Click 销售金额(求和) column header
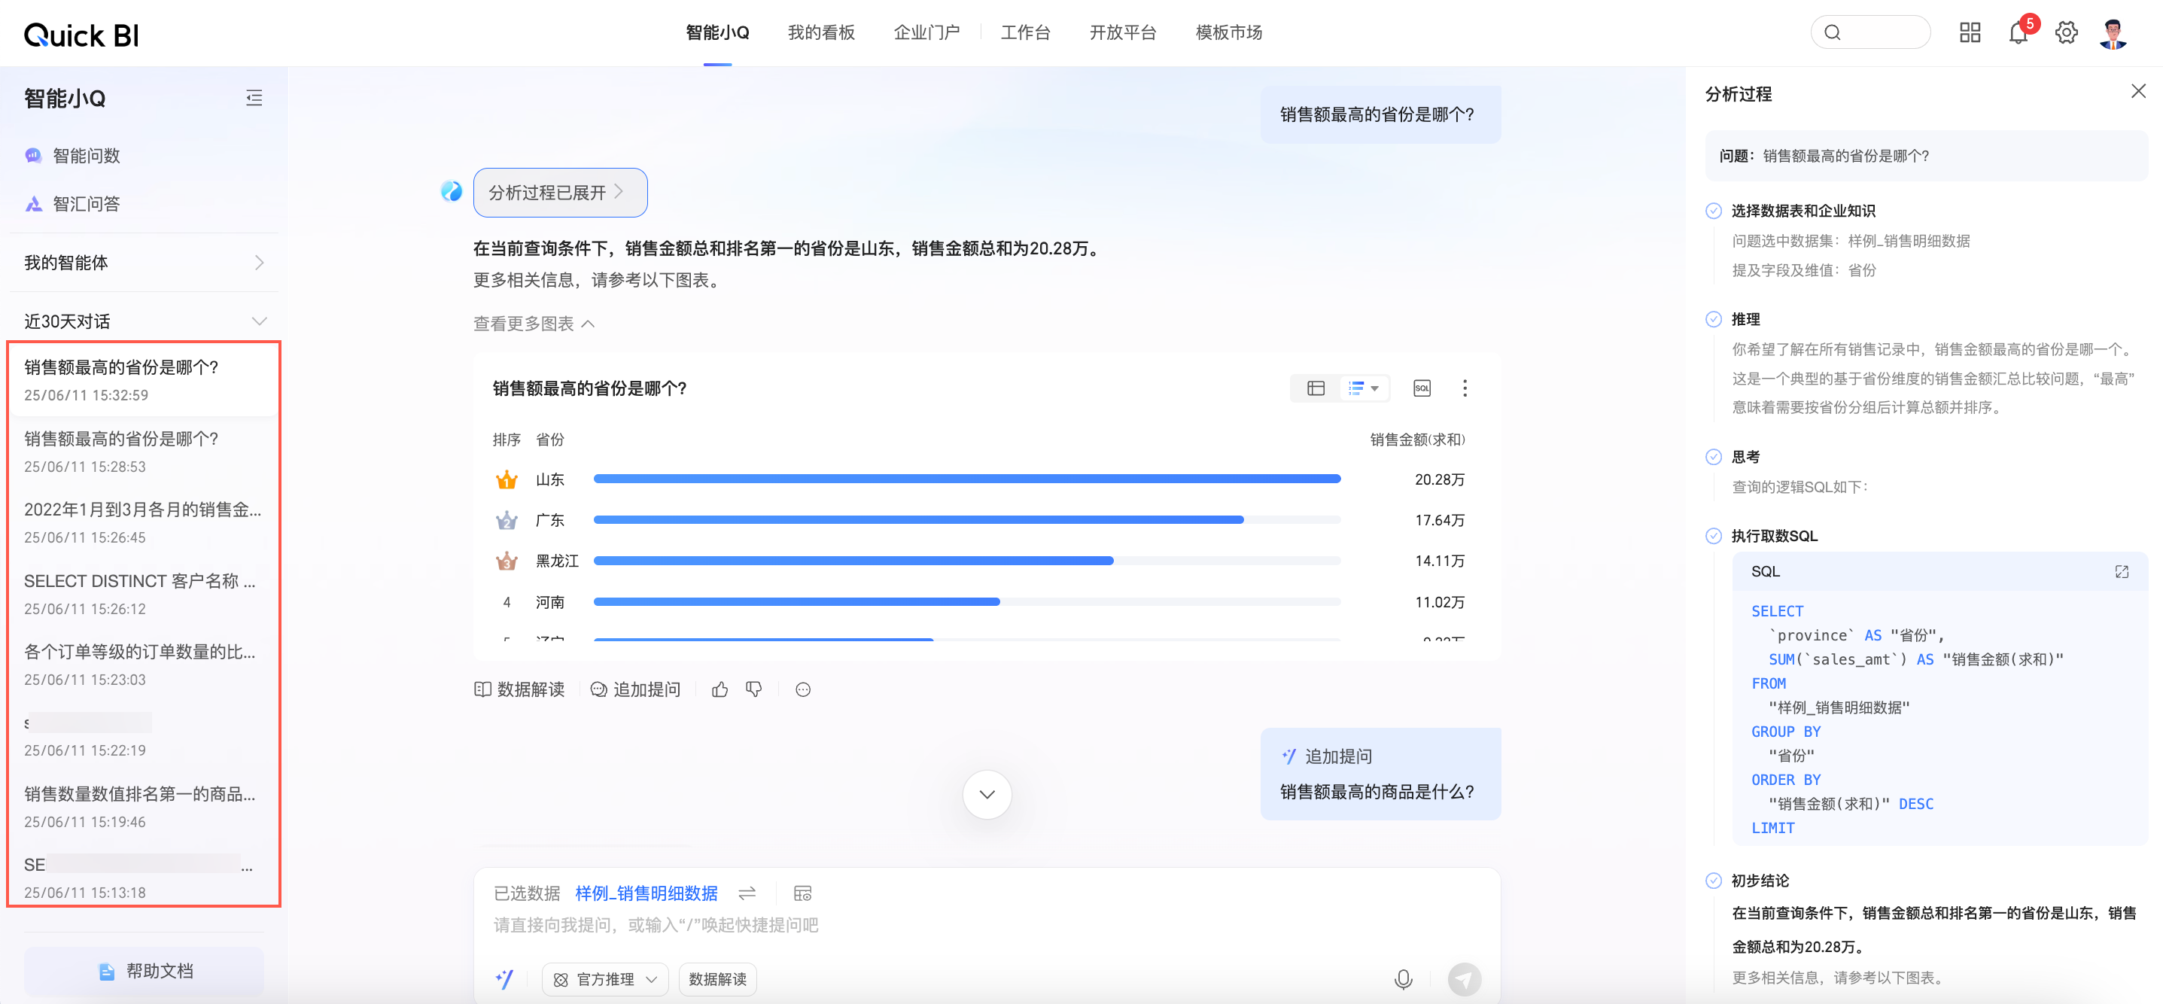This screenshot has width=2163, height=1004. (x=1417, y=439)
